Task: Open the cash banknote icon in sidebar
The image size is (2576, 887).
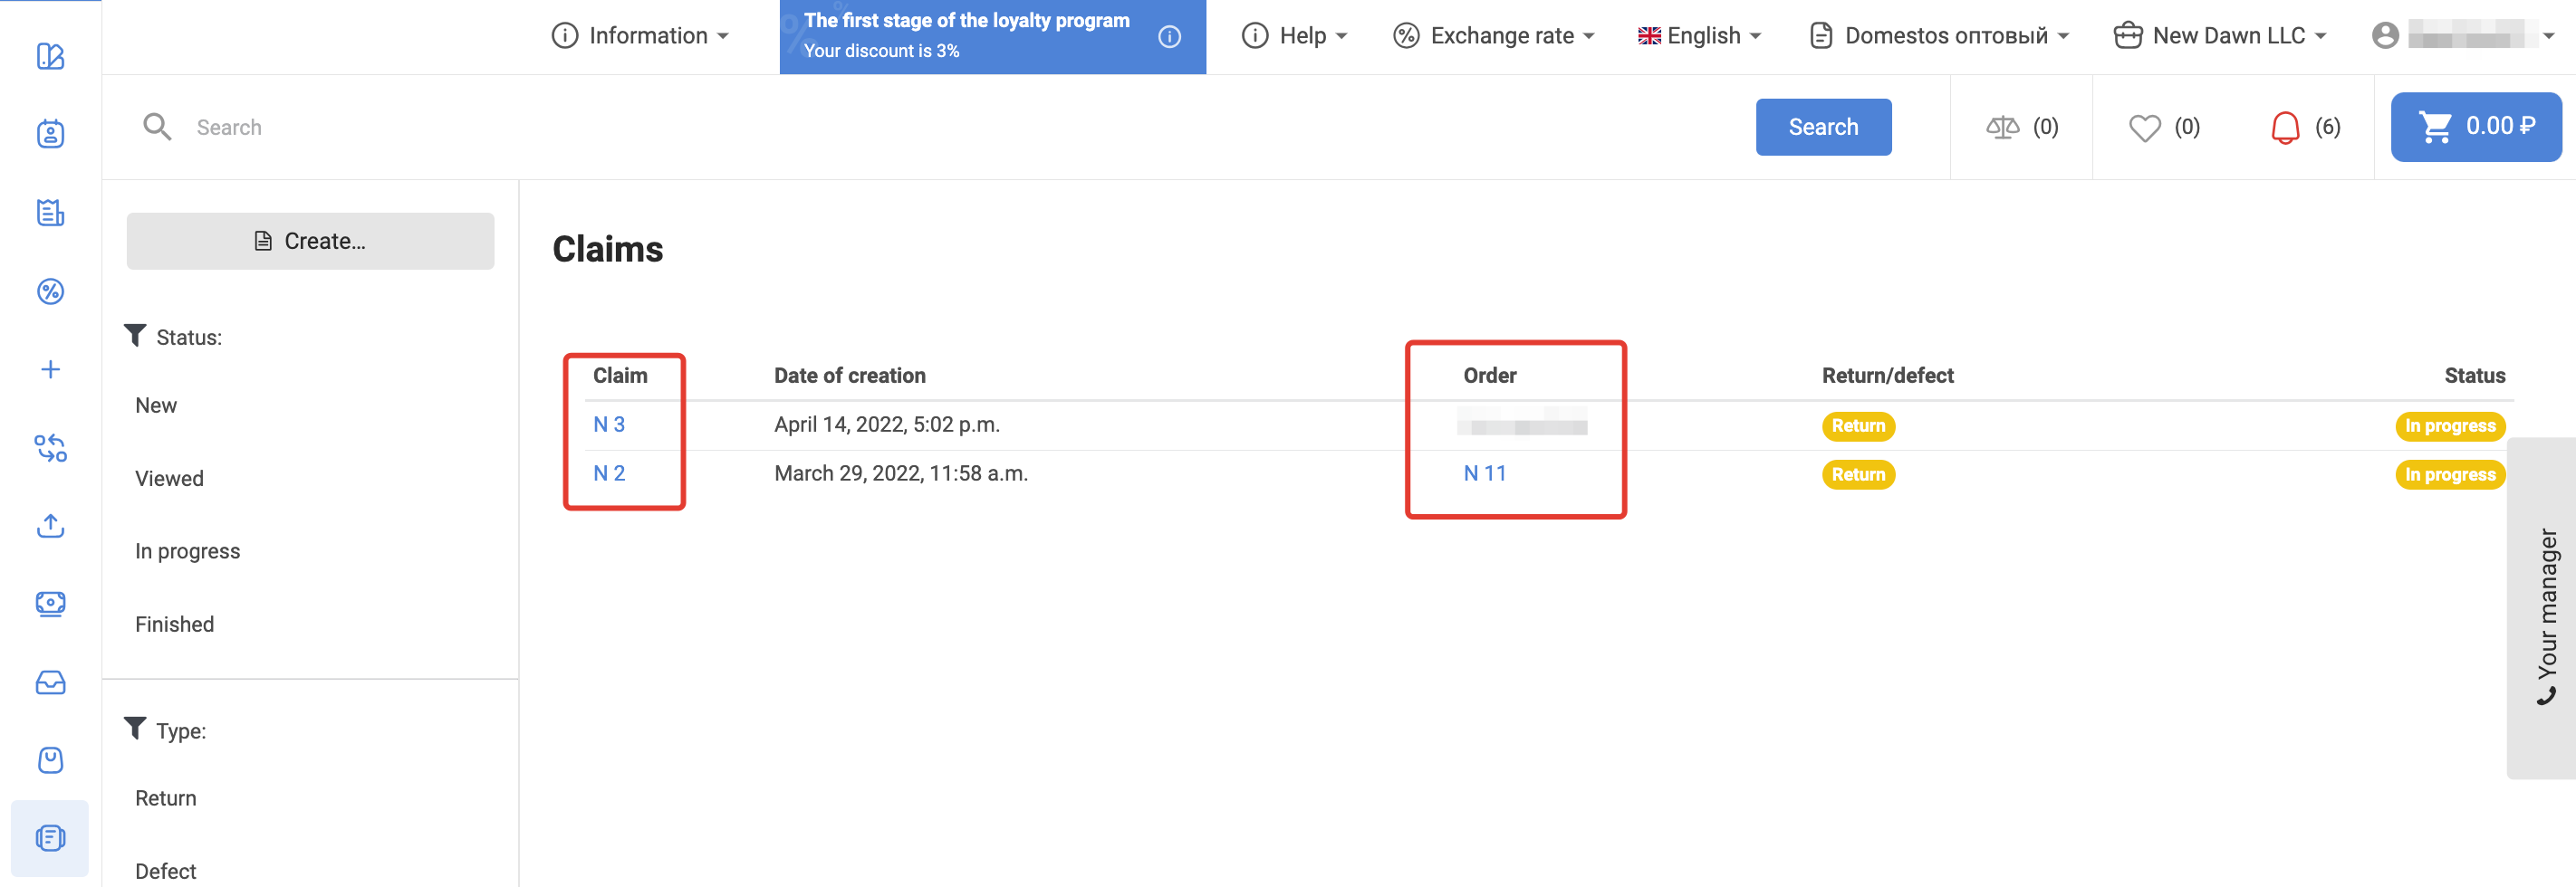Action: pos(50,605)
